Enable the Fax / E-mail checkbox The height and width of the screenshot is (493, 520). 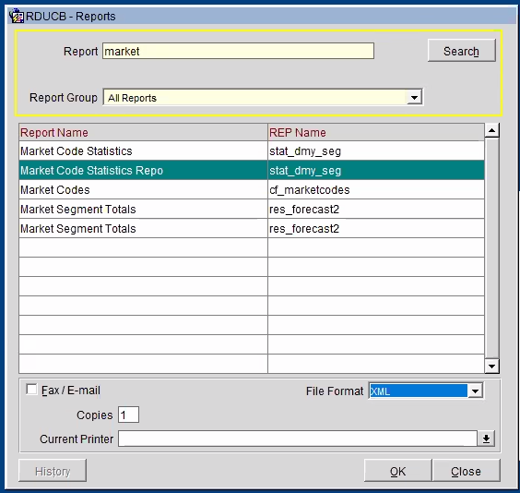[32, 389]
